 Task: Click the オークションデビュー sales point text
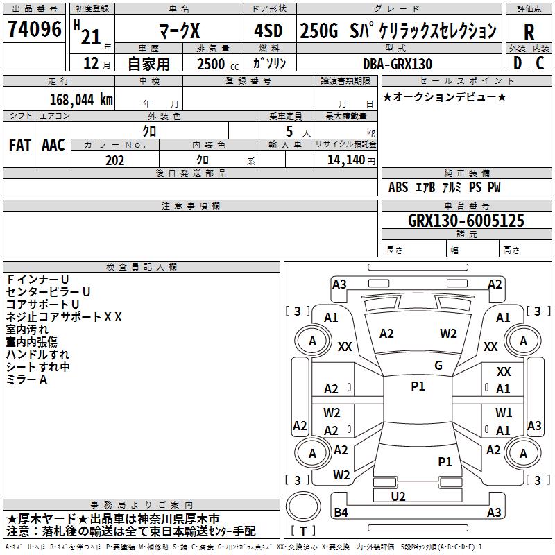pyautogui.click(x=445, y=97)
